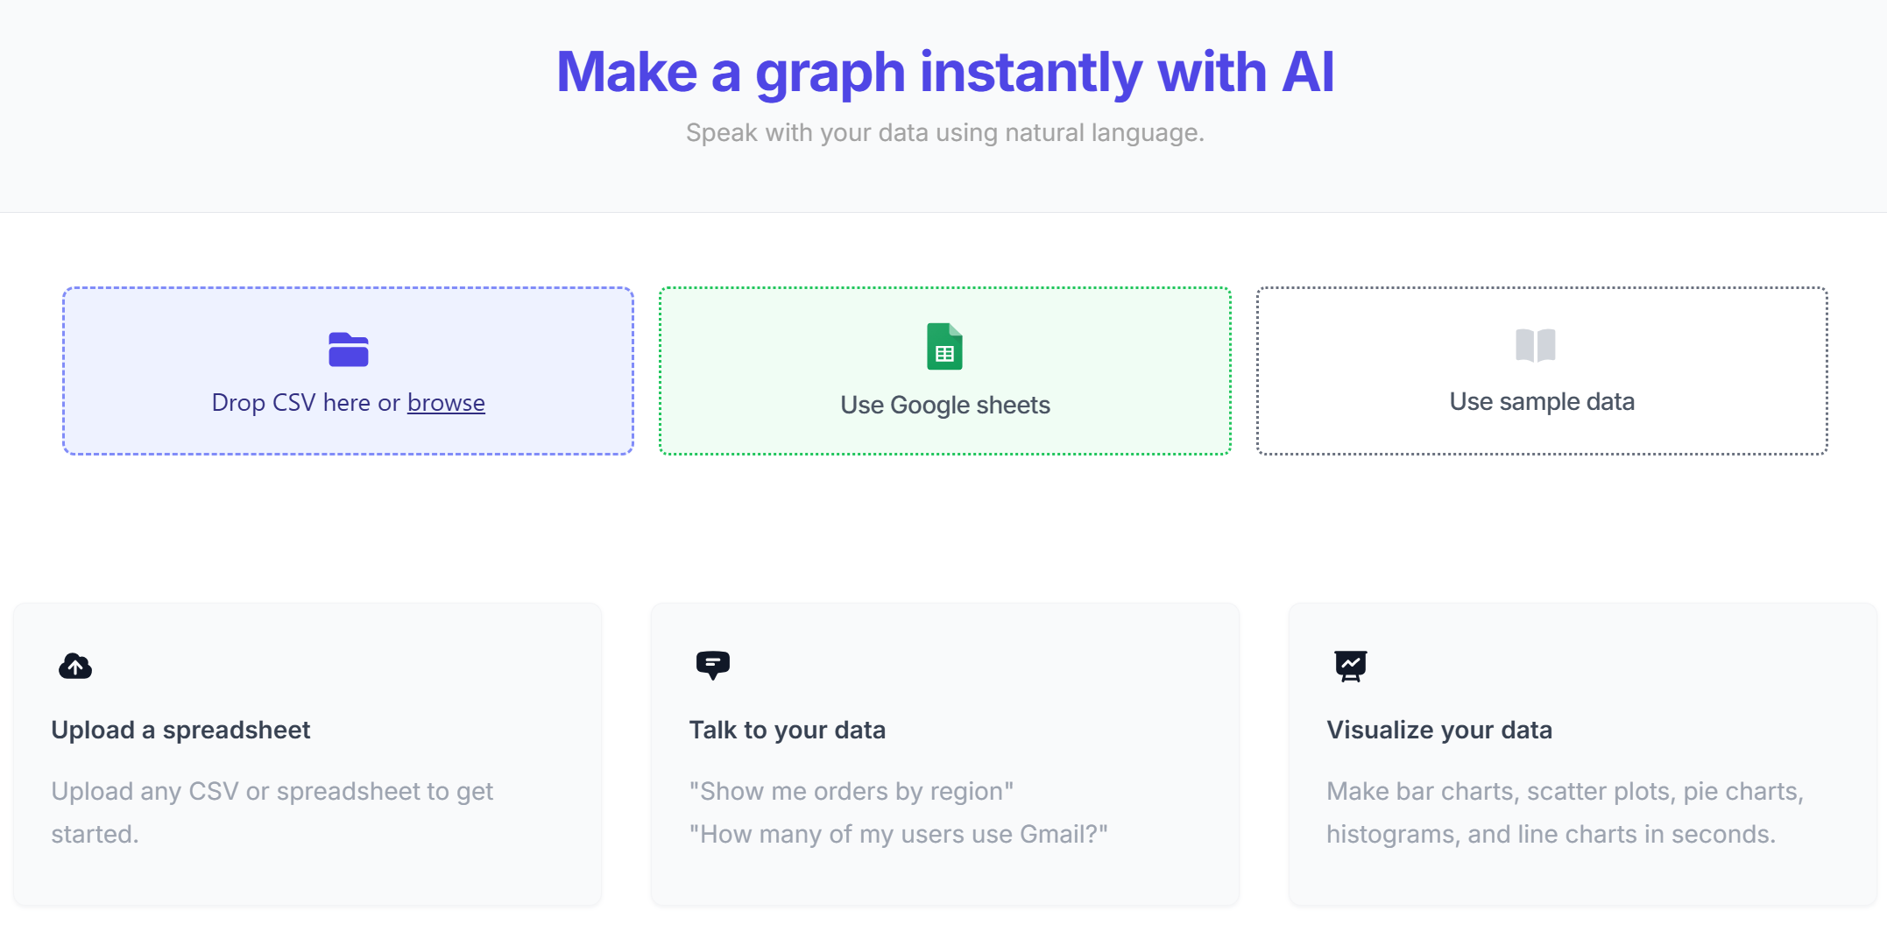
Task: Click the browse link to upload a CSV
Action: point(446,402)
